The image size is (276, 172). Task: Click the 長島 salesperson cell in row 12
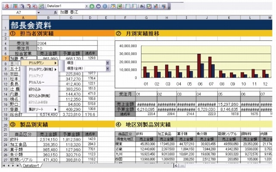coord(15,84)
